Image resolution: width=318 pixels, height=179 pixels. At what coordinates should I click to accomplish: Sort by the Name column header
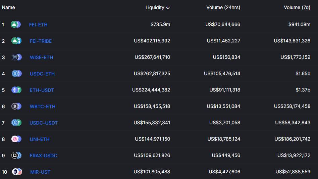tap(8, 7)
